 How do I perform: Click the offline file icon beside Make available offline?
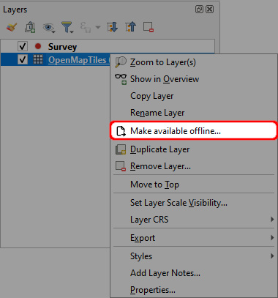coord(121,131)
